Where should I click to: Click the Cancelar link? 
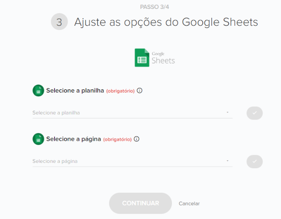click(189, 203)
